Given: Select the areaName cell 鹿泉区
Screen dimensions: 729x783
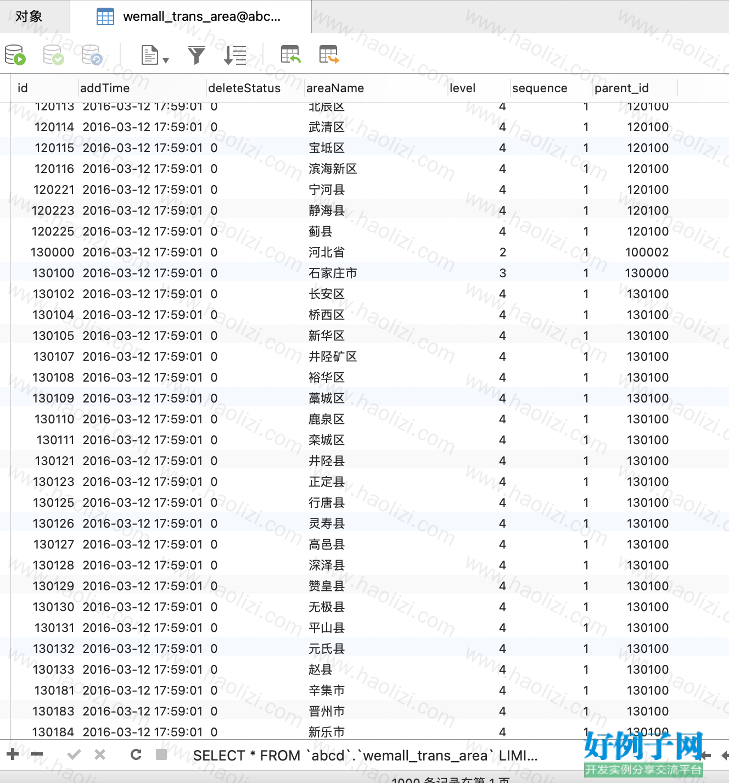Looking at the screenshot, I should point(326,419).
